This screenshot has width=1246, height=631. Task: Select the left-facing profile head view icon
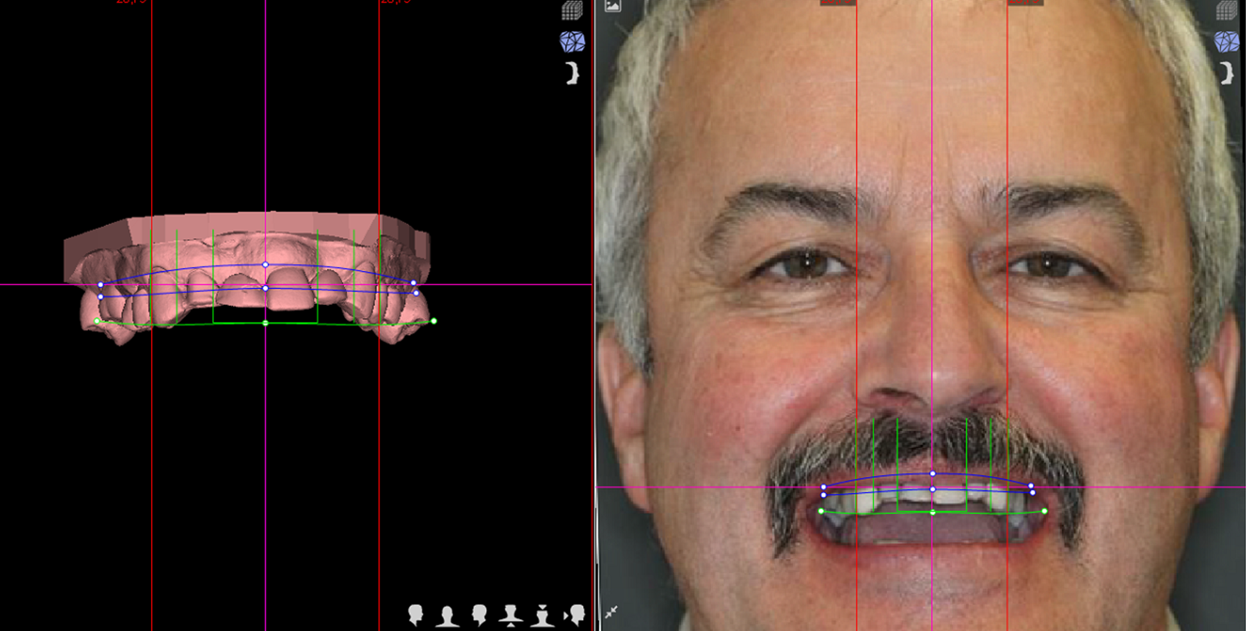point(479,615)
